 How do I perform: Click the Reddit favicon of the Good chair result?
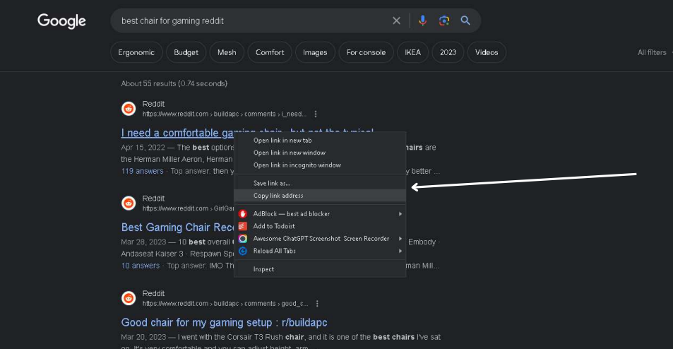click(129, 298)
